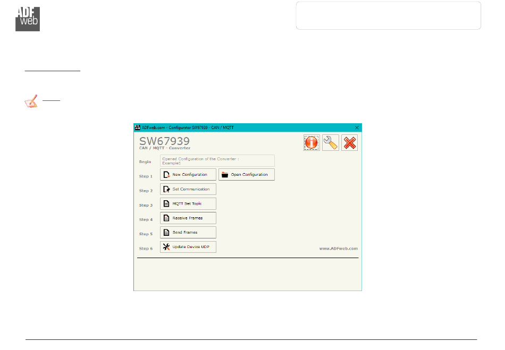Click the www.ADFweb.com link
Viewport: 505px width, 350px height.
(339, 249)
